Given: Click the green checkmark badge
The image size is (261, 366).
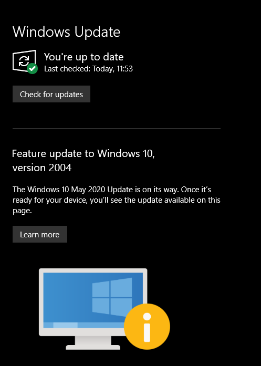Looking at the screenshot, I should pyautogui.click(x=32, y=69).
